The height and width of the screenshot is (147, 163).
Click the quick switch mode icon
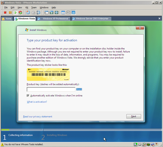[x=57, y=13]
